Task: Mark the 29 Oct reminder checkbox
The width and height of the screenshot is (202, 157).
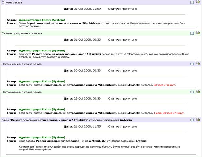Action: [x=192, y=92]
